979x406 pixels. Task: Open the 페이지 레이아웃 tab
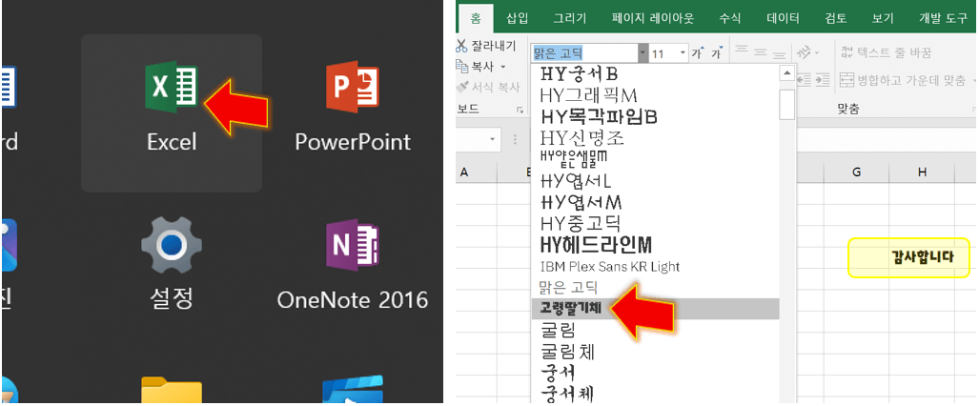(x=652, y=19)
